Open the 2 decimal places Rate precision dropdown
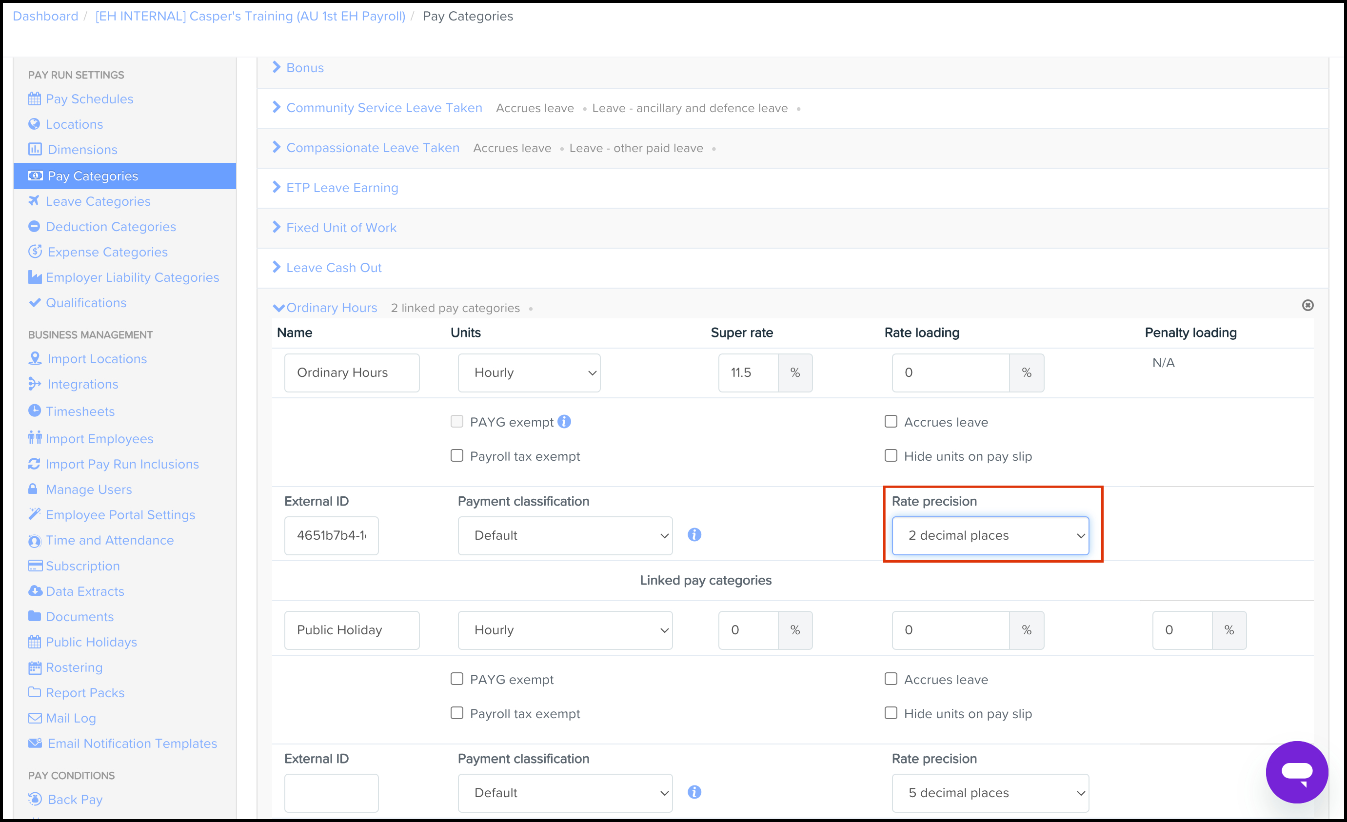1347x822 pixels. 990,536
